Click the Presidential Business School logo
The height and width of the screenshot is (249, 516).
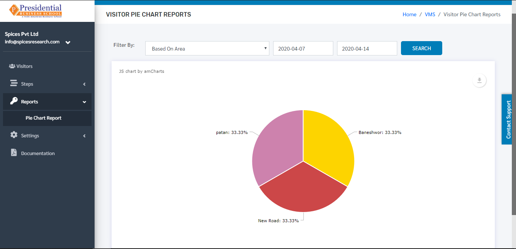click(x=36, y=11)
